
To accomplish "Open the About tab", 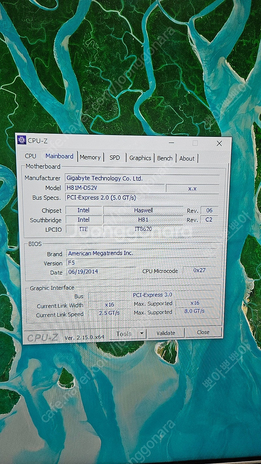I will 187,158.
